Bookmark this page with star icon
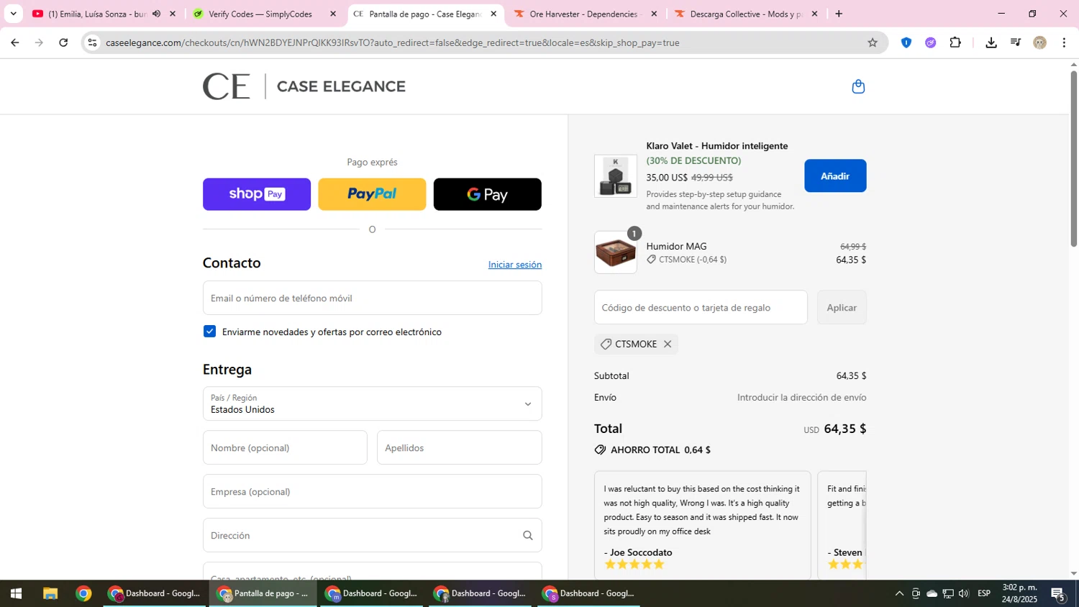1079x607 pixels. coord(873,42)
